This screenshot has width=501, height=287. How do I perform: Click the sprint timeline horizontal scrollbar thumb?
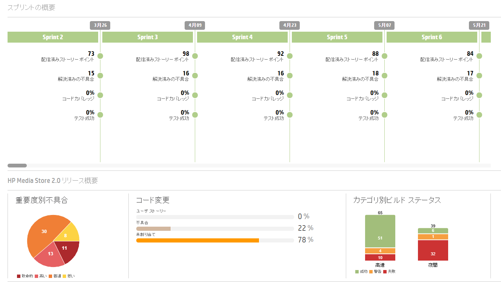click(x=17, y=166)
